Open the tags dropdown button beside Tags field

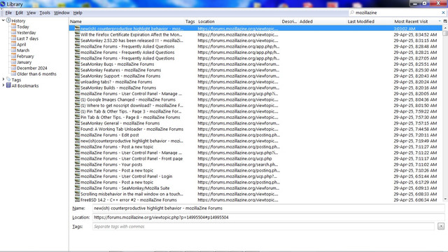(441, 226)
